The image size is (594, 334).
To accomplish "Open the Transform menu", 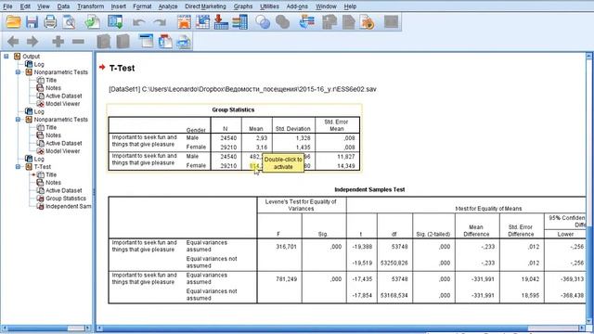I will click(91, 6).
